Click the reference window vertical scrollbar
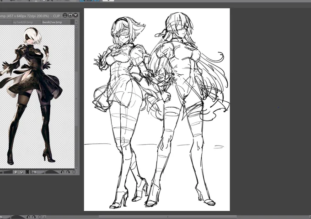311x219 pixels. point(76,98)
